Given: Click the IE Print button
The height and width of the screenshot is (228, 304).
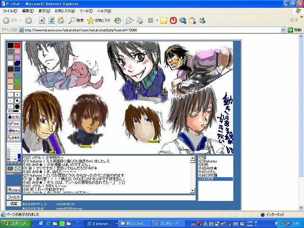Looking at the screenshot, I should pos(140,20).
